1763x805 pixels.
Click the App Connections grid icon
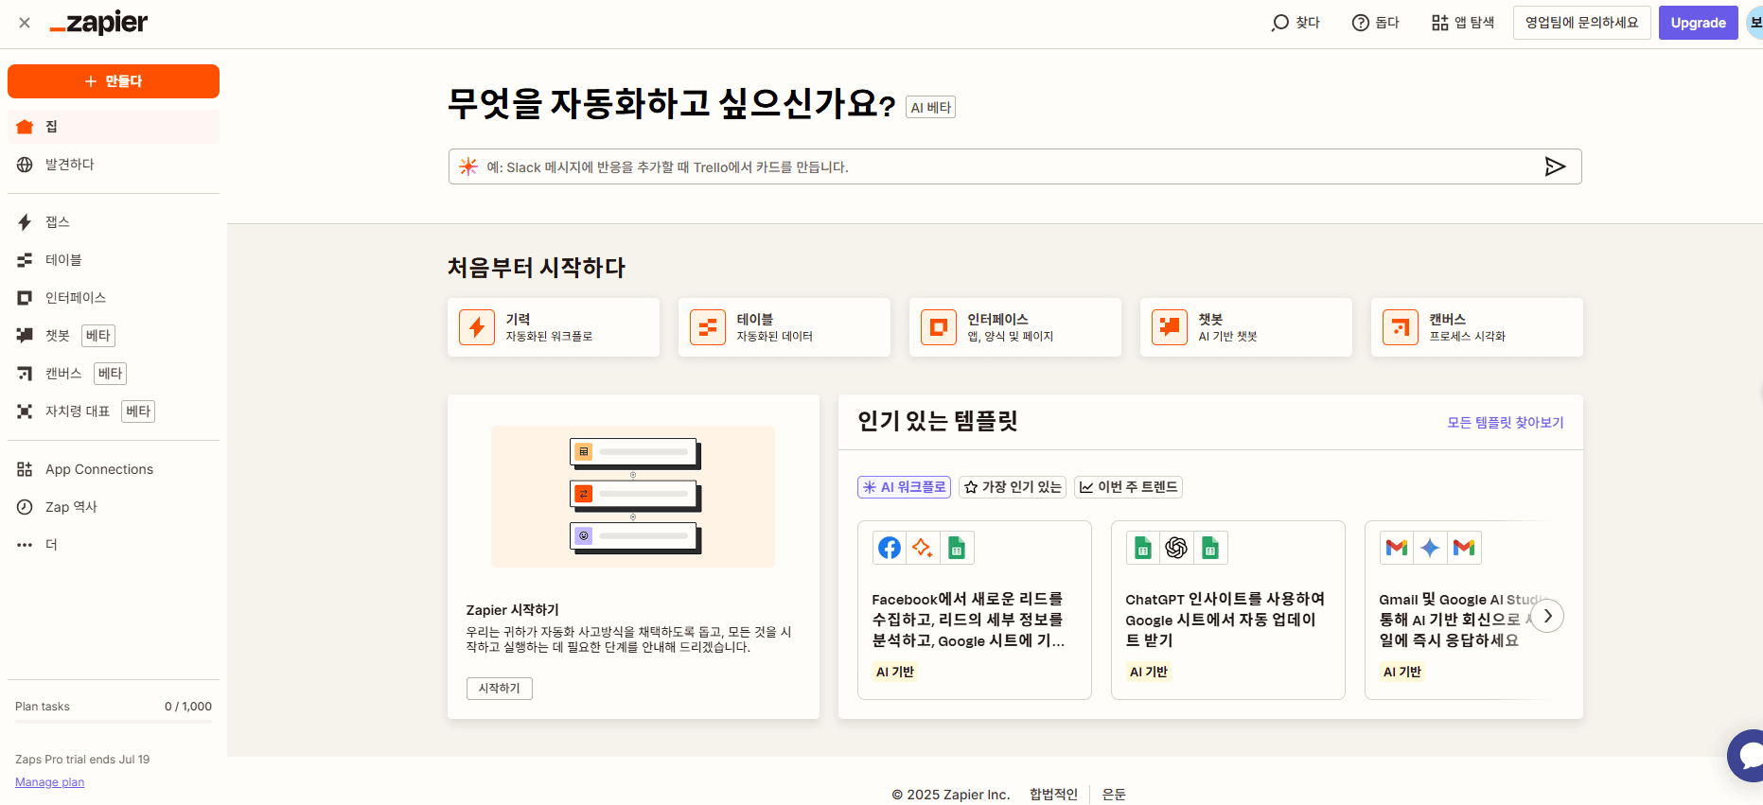[25, 469]
